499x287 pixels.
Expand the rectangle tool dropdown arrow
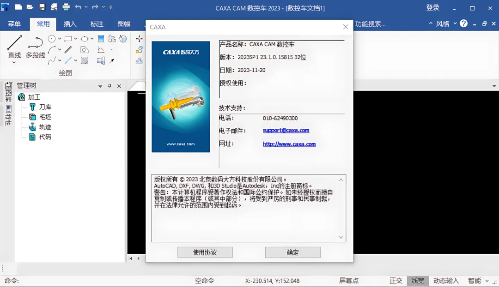[x=75, y=39]
